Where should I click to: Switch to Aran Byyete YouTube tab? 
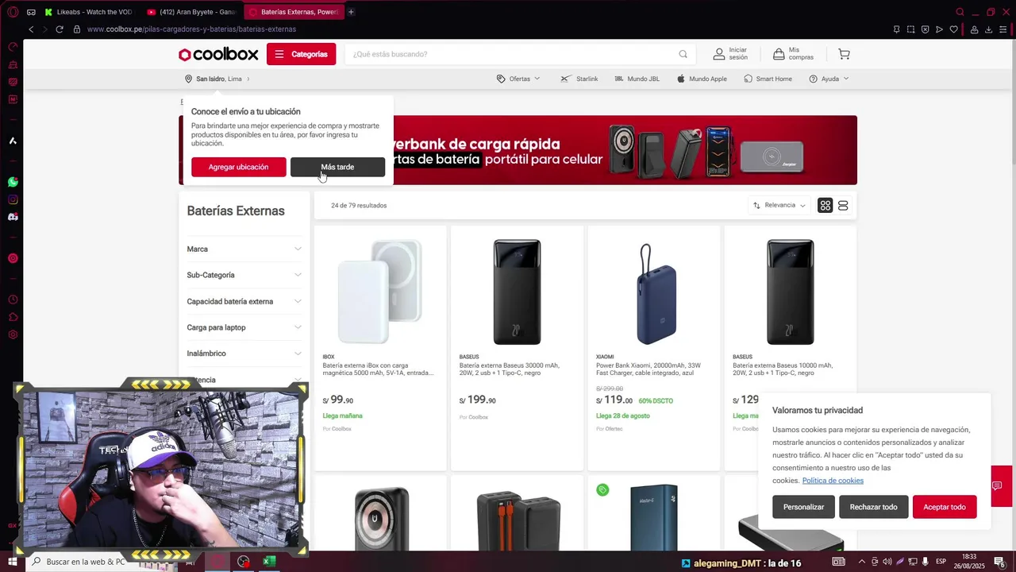click(190, 12)
